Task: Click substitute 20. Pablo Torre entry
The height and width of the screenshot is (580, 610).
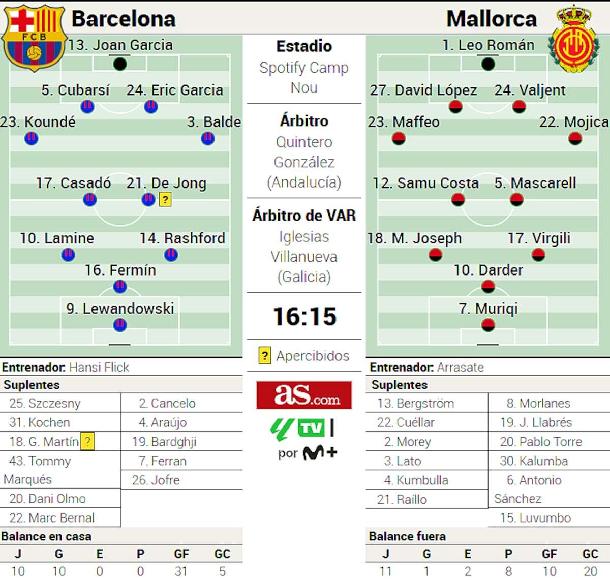Action: click(541, 442)
